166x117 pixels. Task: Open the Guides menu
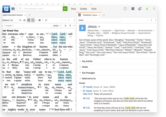click(x=83, y=9)
